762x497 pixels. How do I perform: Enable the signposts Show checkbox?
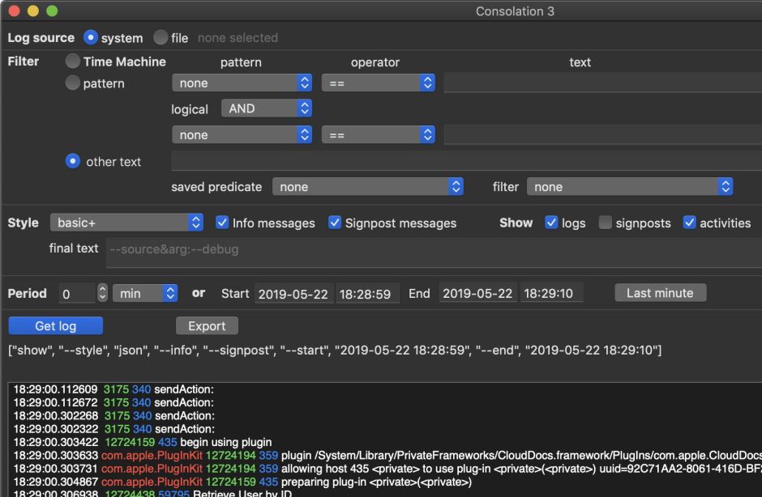(606, 223)
